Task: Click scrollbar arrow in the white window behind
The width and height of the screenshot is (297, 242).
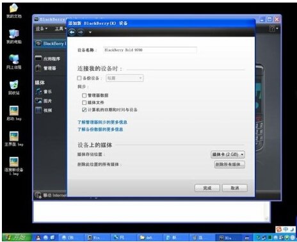Action: point(266,219)
